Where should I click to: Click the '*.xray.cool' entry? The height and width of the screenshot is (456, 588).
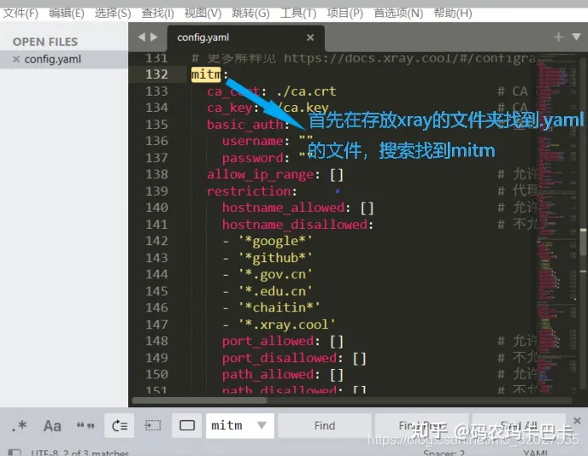[287, 324]
